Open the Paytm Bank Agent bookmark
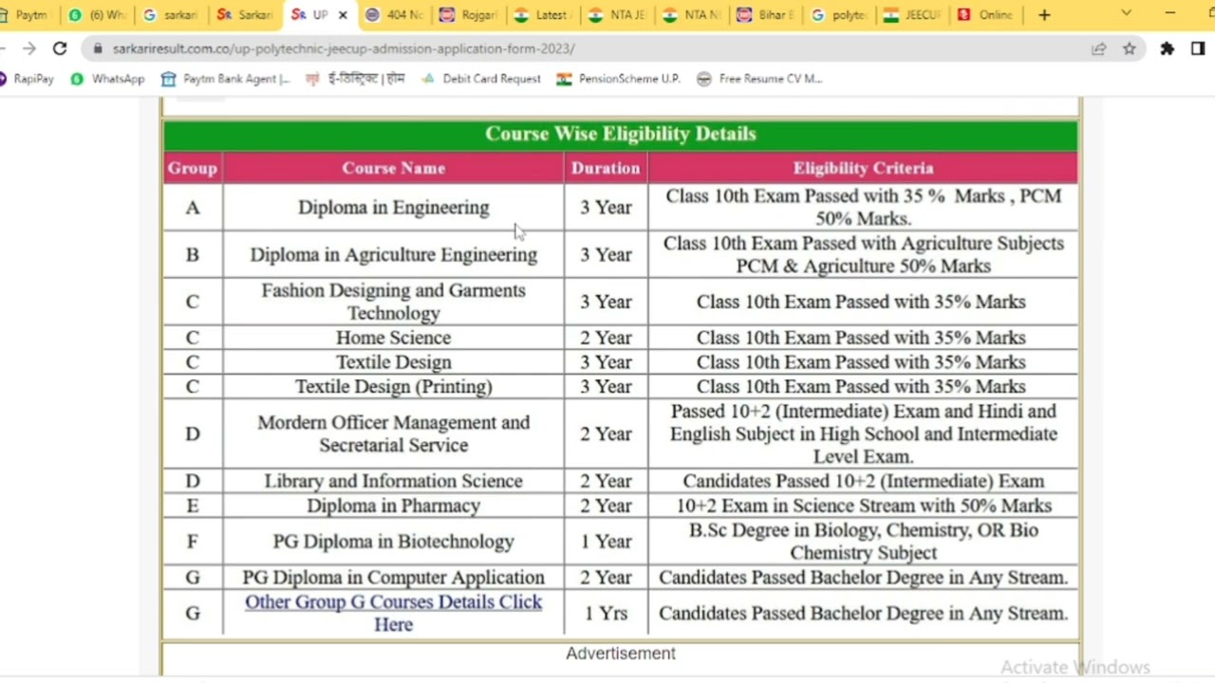The width and height of the screenshot is (1215, 683). [x=226, y=79]
